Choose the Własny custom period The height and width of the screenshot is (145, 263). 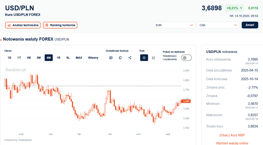[x=93, y=58]
